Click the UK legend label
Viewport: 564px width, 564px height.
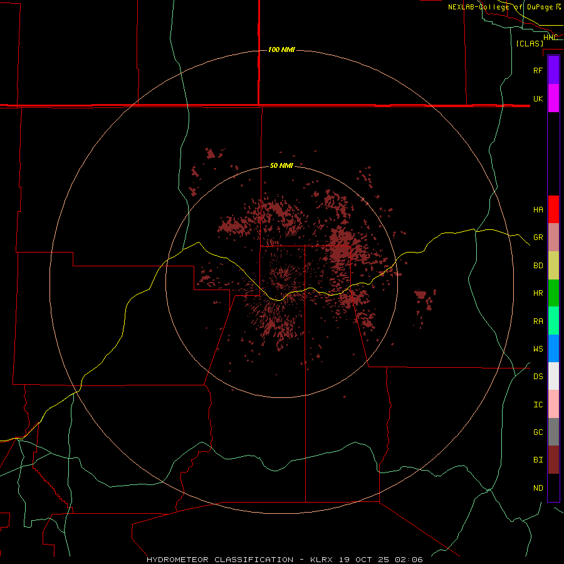(538, 98)
